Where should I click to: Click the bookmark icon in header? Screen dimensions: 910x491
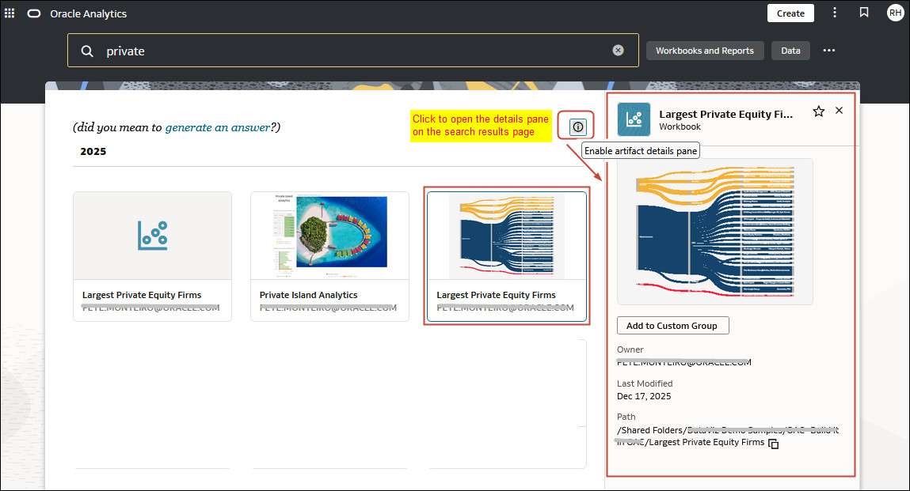(x=864, y=13)
